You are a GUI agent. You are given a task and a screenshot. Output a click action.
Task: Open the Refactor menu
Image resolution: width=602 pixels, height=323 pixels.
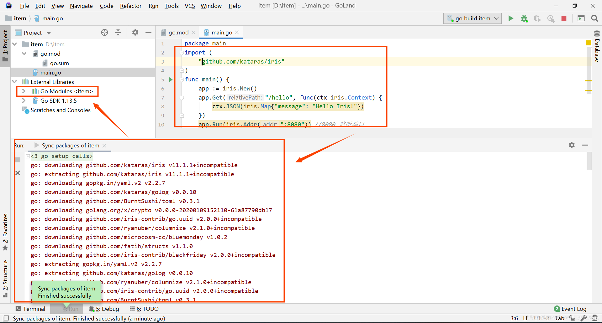130,6
